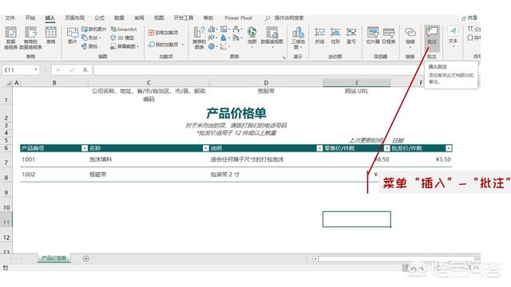Select the Insert (插入) tab
This screenshot has height=287, width=511.
[50, 18]
